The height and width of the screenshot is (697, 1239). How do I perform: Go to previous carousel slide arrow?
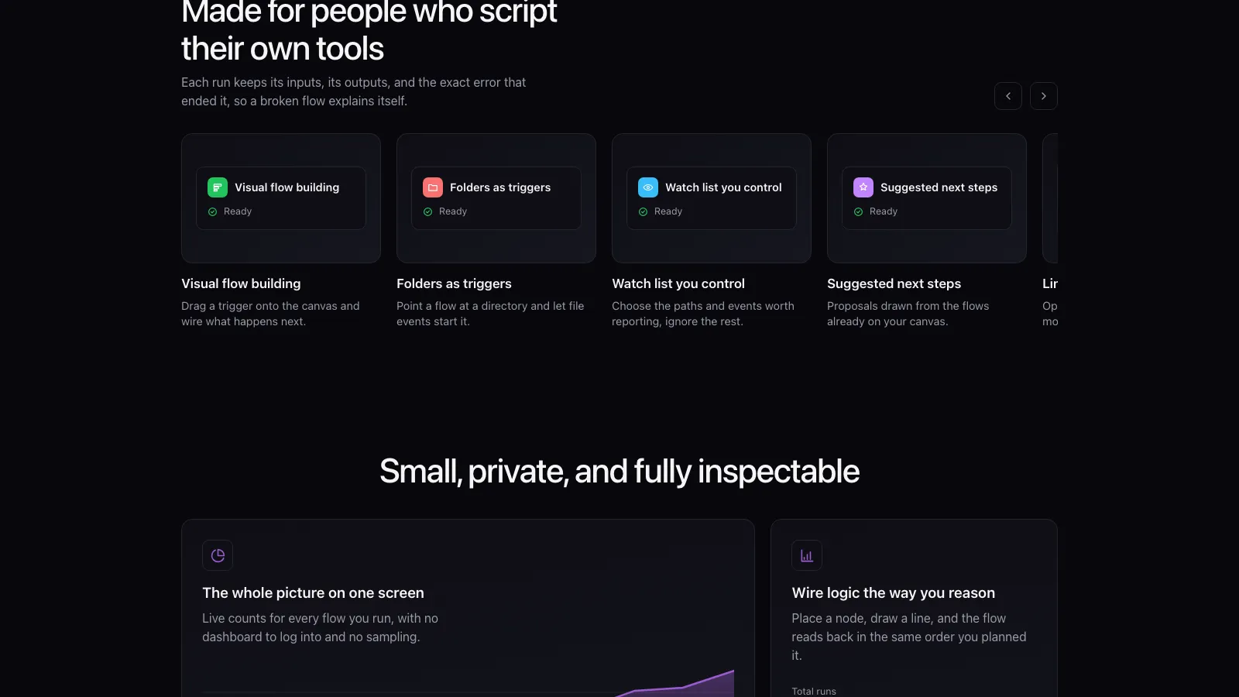pos(1008,96)
